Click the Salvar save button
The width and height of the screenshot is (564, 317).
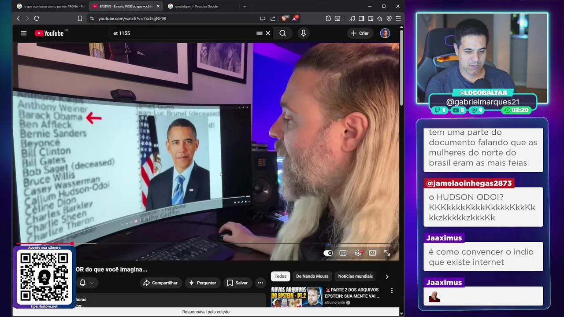[237, 283]
